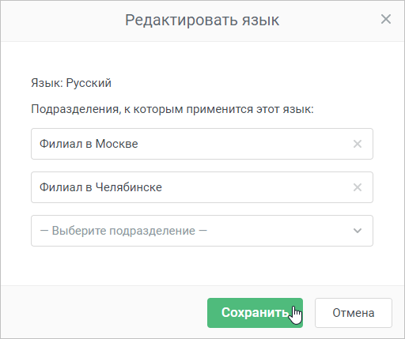The width and height of the screenshot is (405, 339).
Task: Select the Филиал в Челябинске field
Action: (x=202, y=187)
